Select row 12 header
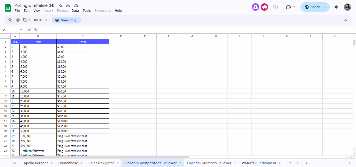Viewport: 356px width, 167px height. 5,96
